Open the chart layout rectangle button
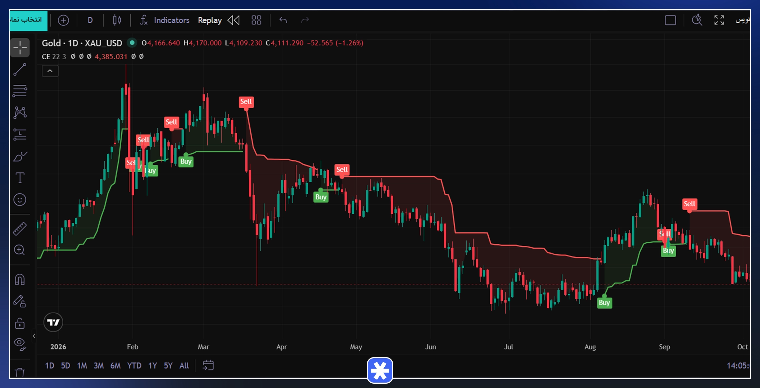This screenshot has height=388, width=760. coord(670,20)
